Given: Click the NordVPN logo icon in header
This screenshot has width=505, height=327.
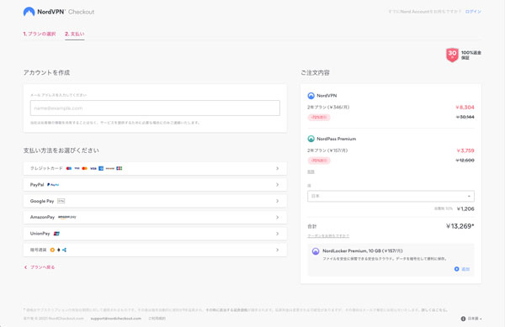Looking at the screenshot, I should tap(29, 12).
